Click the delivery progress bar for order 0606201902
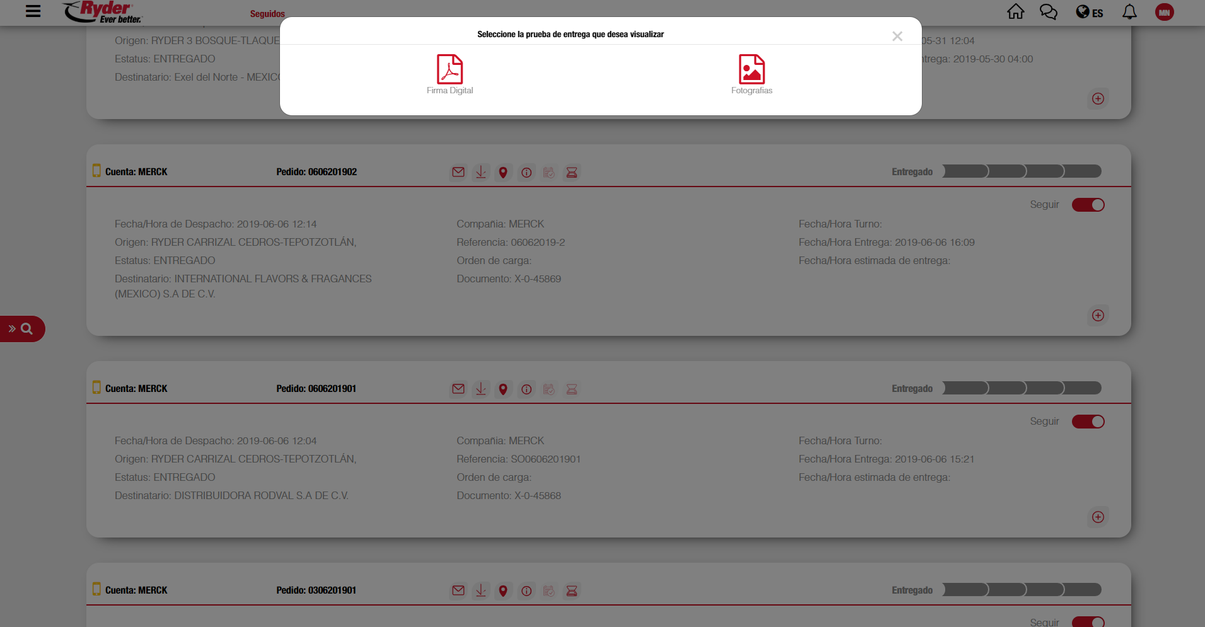Screen dimensions: 1205x627 tap(1022, 171)
